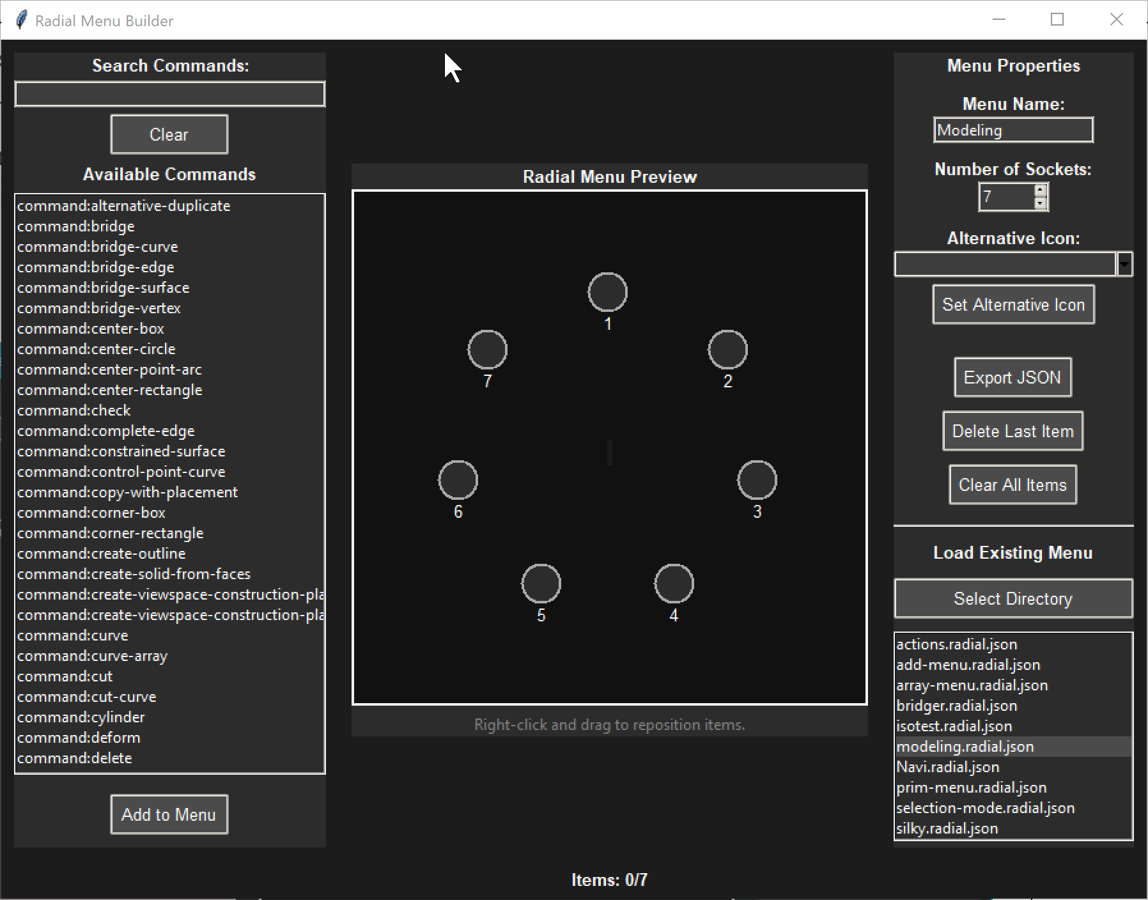Select command:bridge-edge from Available Commands

[96, 267]
